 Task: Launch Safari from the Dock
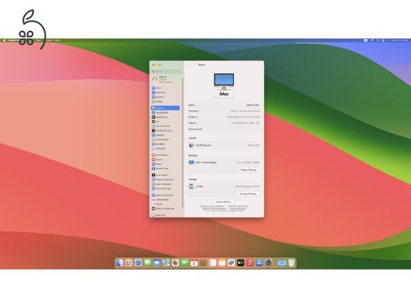point(138,262)
